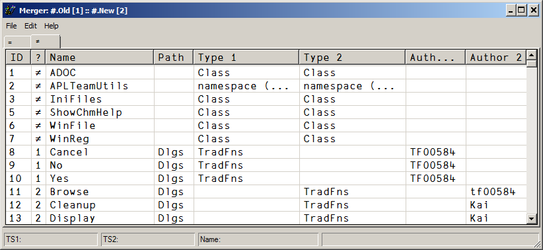
Task: Click the scrollbar down arrow
Action: [531, 218]
